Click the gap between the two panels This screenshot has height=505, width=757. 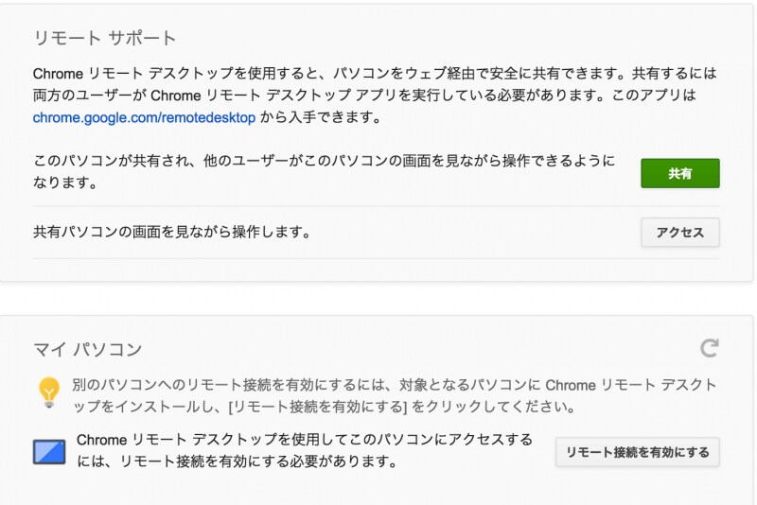point(378,298)
